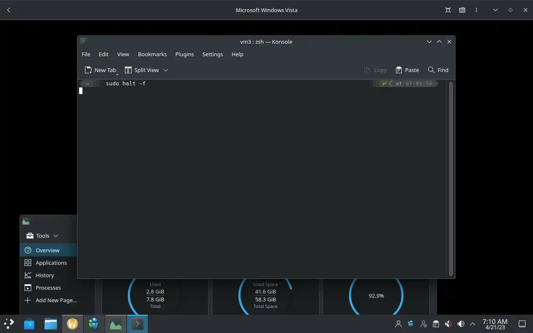Click the muted volume tray icon
This screenshot has height=333, width=533.
[448, 323]
